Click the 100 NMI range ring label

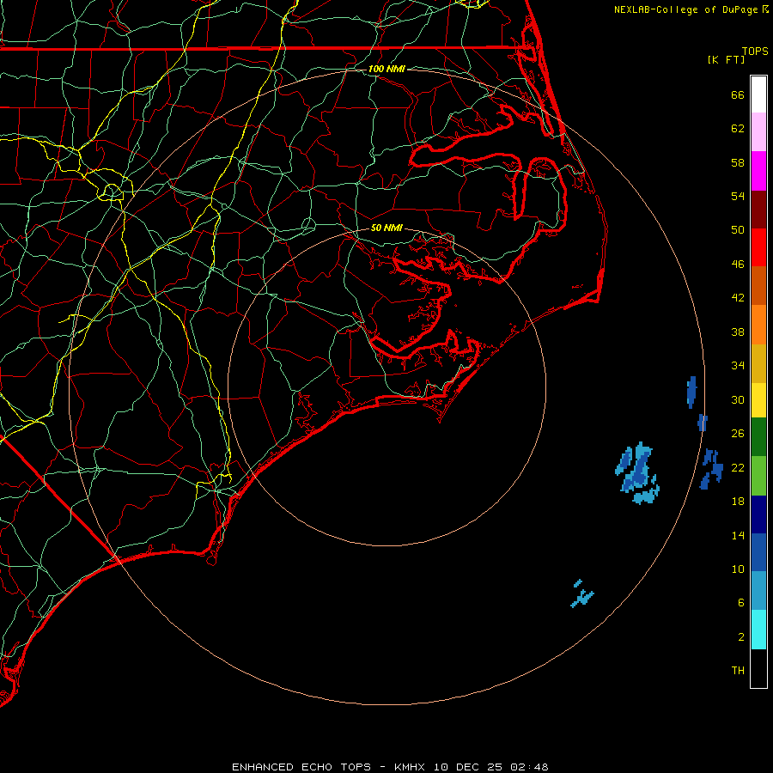click(x=386, y=69)
